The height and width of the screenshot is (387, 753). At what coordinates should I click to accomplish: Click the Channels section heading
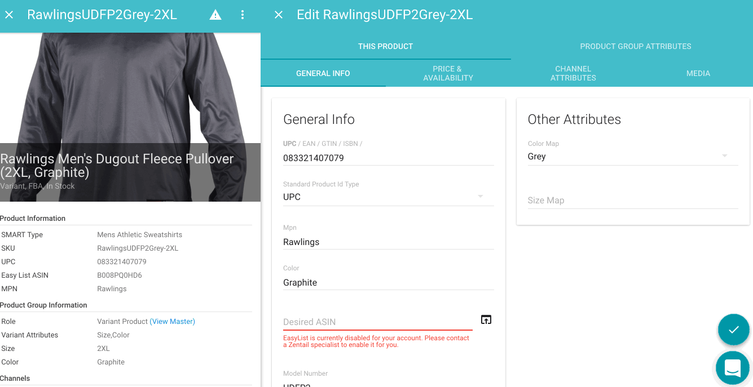pos(15,378)
